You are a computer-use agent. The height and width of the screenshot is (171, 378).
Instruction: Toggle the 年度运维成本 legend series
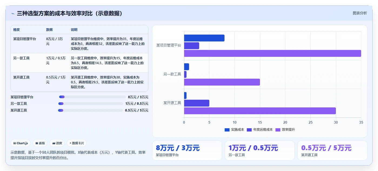pos(260,130)
